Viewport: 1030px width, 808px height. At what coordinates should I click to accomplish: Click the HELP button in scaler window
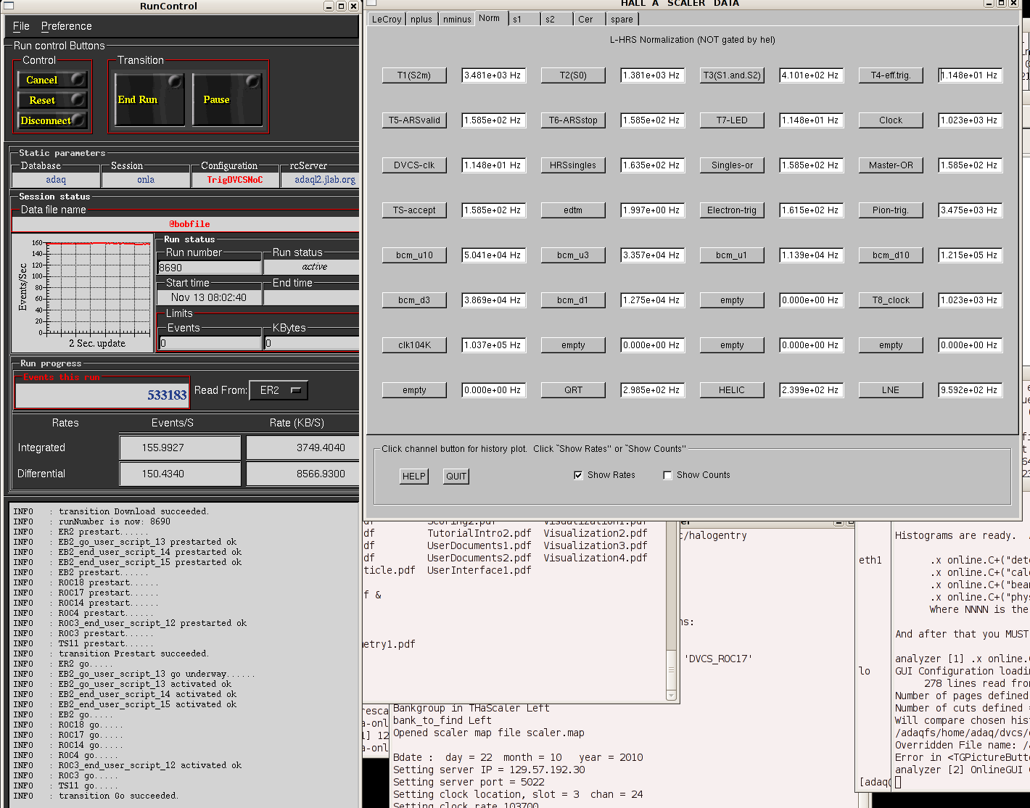click(414, 476)
